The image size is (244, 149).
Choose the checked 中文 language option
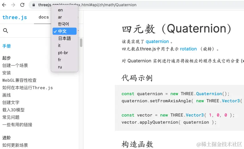click(x=65, y=31)
